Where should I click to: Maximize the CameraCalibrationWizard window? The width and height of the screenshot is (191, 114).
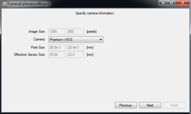pyautogui.click(x=171, y=2)
